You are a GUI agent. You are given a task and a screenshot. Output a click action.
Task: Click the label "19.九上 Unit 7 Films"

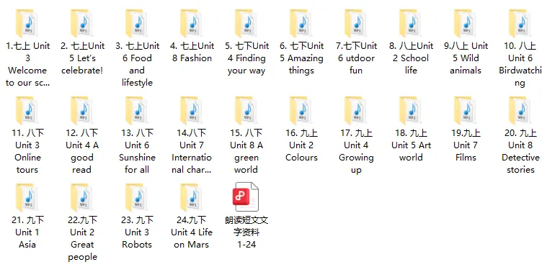[x=466, y=145]
